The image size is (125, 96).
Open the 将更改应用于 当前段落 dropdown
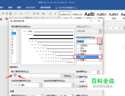pos(89,31)
